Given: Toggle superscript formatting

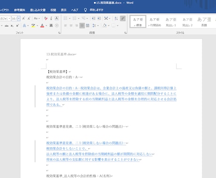Looking at the screenshot, I should pos(17,26).
